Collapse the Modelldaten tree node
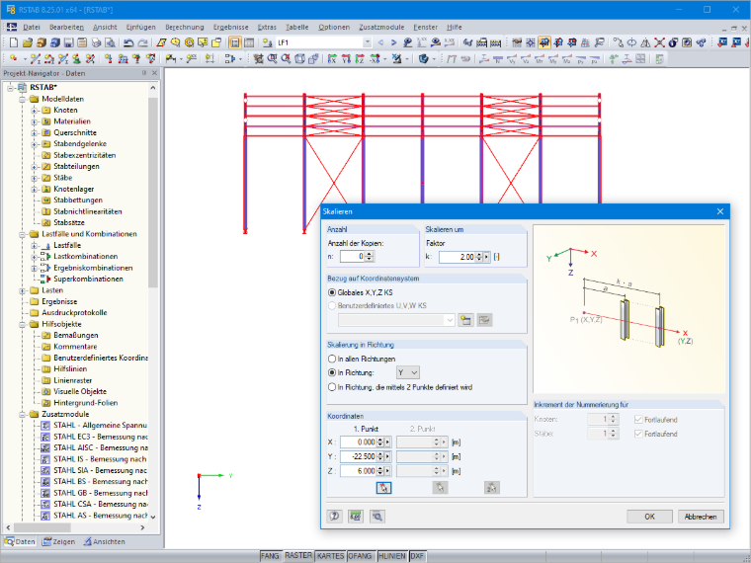Viewport: 751px width, 563px height. coord(23,99)
